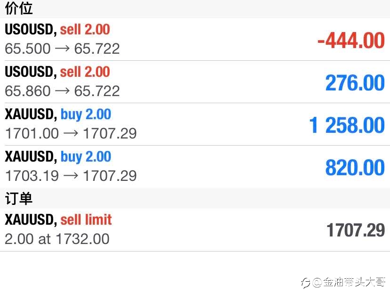Tap the second 'sell 2.00' label

[x=85, y=72]
